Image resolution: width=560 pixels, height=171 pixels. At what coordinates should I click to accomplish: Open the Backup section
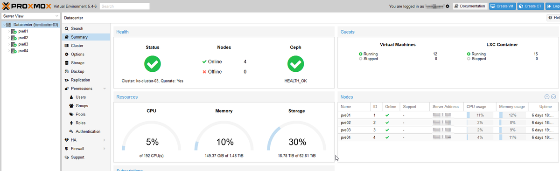point(77,71)
